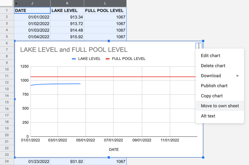Click red FULL POOL LEVEL legend entry
Screen dimensions: 249x165
coord(128,59)
